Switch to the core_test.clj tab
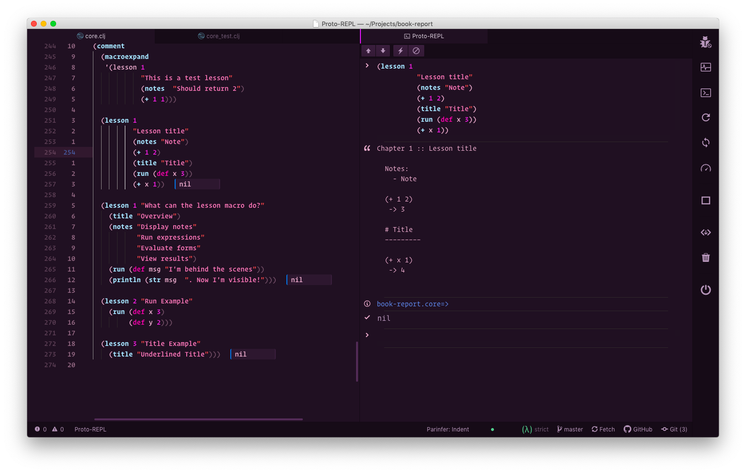 [219, 36]
